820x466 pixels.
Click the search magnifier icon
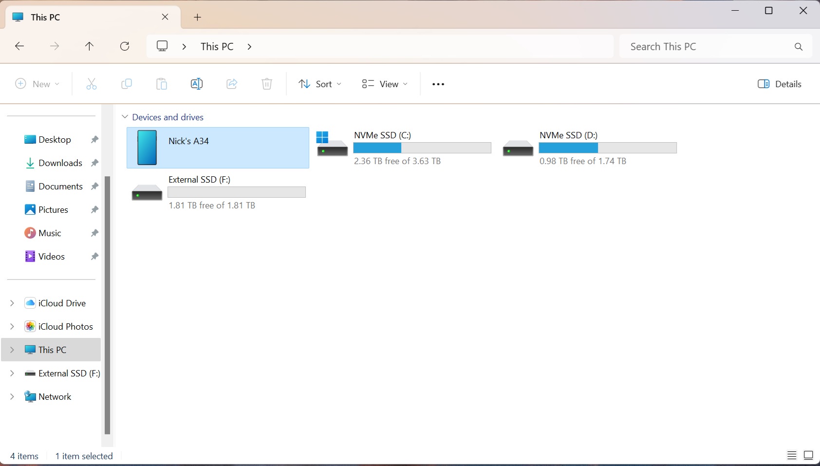pyautogui.click(x=798, y=47)
